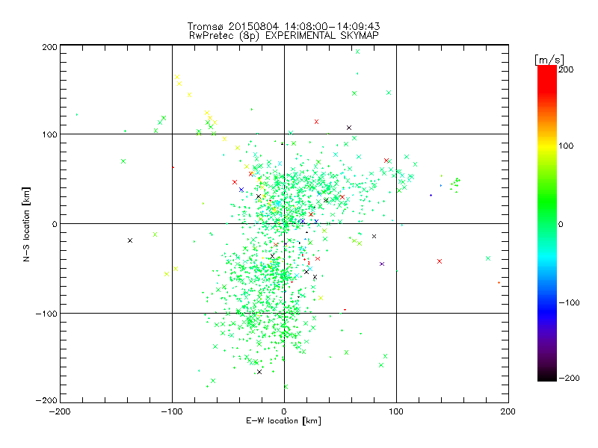Click the x-axis tick label '-100'

(172, 411)
